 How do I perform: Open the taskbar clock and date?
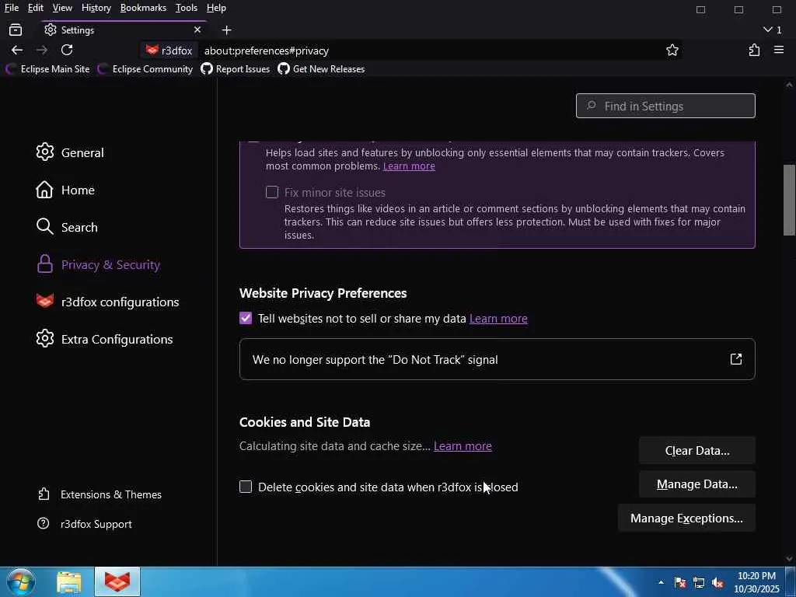coord(756,582)
